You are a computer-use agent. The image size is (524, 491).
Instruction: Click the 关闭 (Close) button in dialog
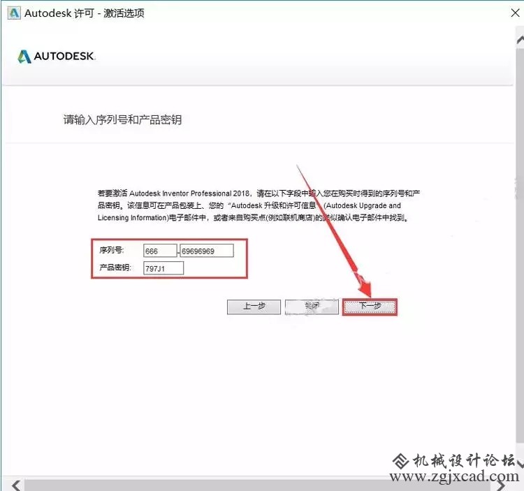(312, 307)
